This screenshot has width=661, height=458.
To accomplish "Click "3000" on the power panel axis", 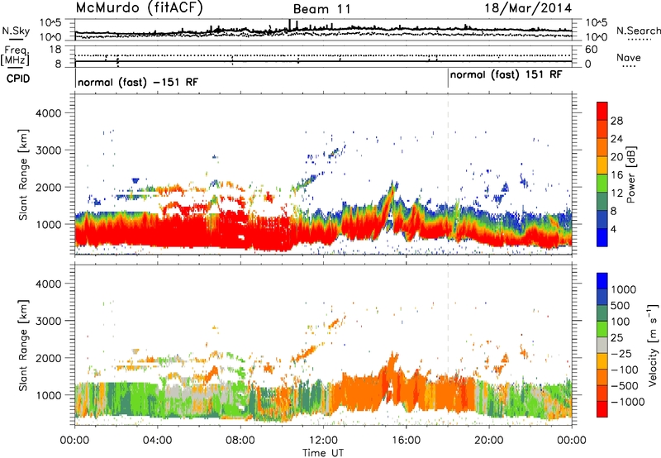I will tap(48, 150).
